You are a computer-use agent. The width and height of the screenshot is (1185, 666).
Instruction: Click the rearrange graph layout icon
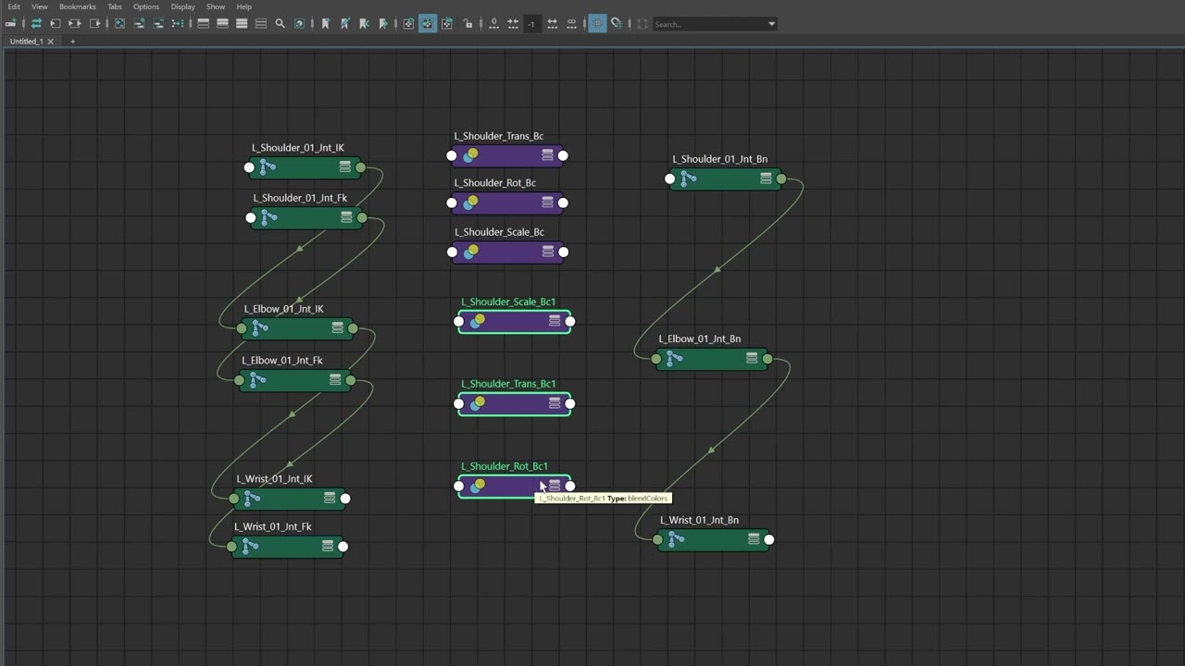point(177,23)
